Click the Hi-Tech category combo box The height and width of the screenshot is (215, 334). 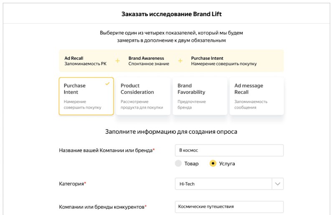point(229,184)
